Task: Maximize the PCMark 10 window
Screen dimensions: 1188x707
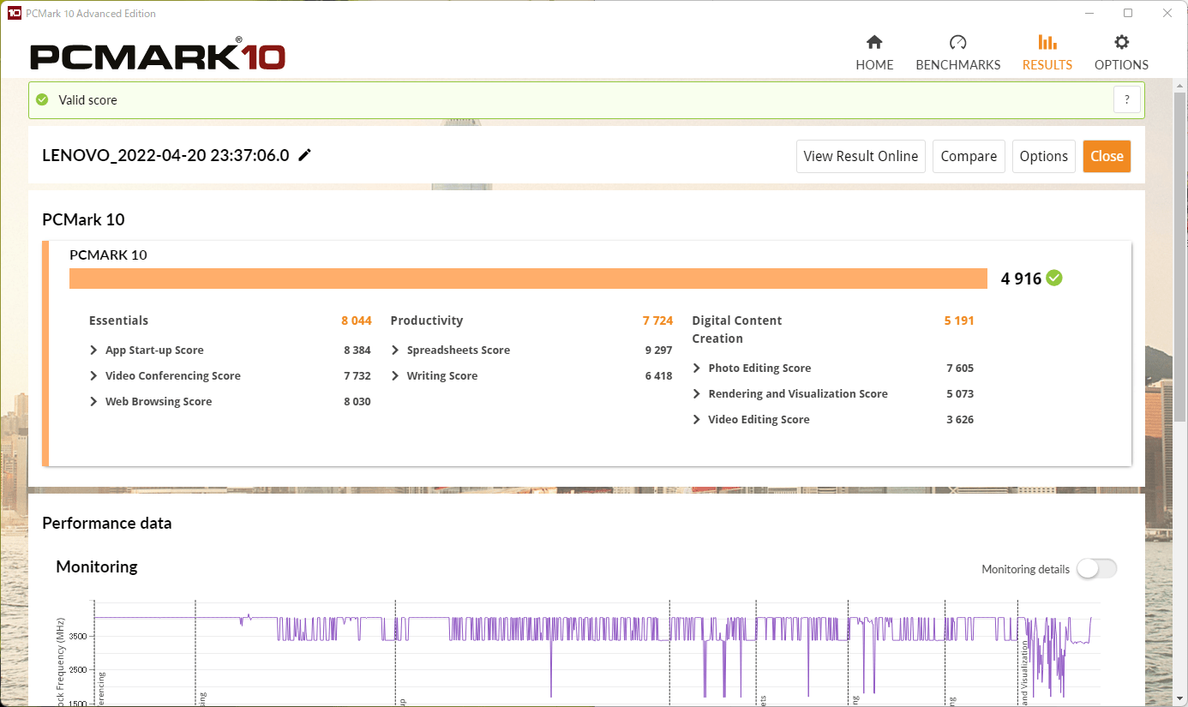Action: [1128, 13]
